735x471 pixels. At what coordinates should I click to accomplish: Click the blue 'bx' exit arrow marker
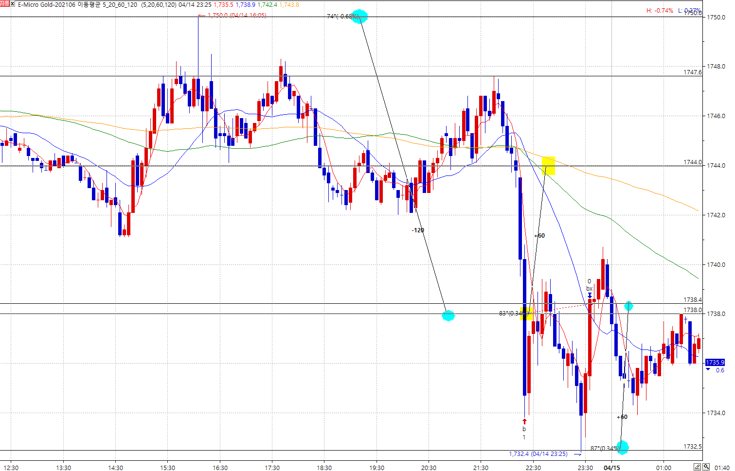[x=590, y=295]
